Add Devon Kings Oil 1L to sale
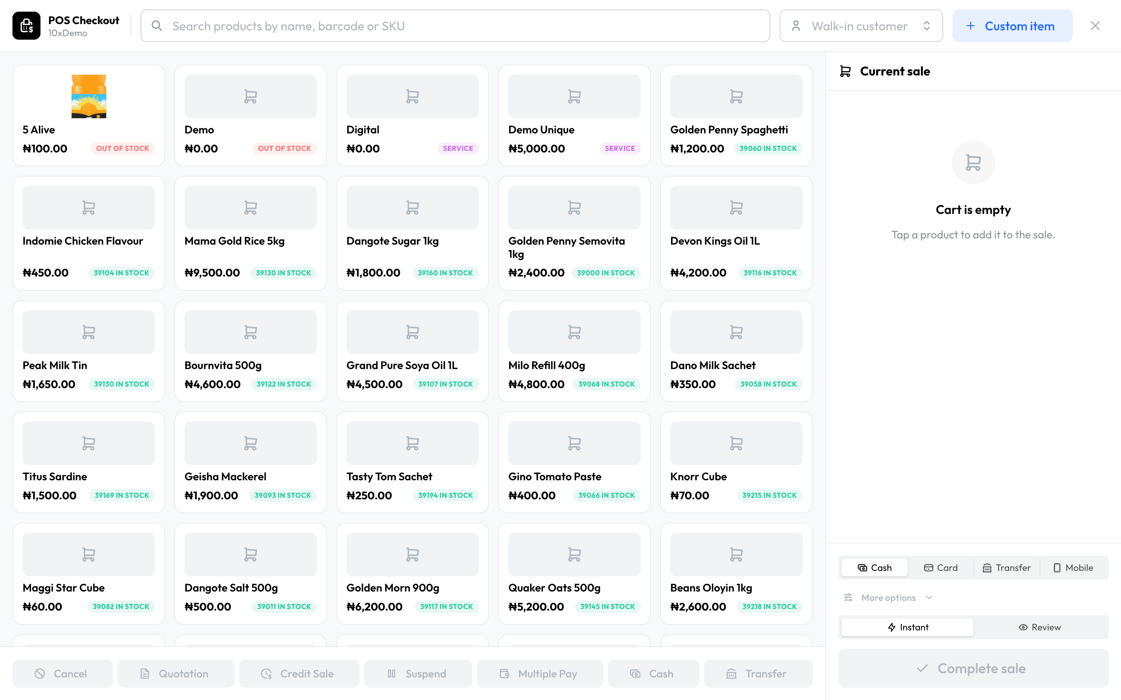 736,233
